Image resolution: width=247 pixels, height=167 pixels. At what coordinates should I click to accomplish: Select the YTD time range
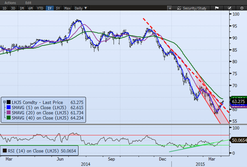(x=40, y=8)
